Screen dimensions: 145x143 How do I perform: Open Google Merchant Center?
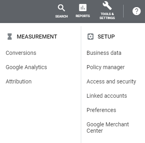tap(108, 128)
